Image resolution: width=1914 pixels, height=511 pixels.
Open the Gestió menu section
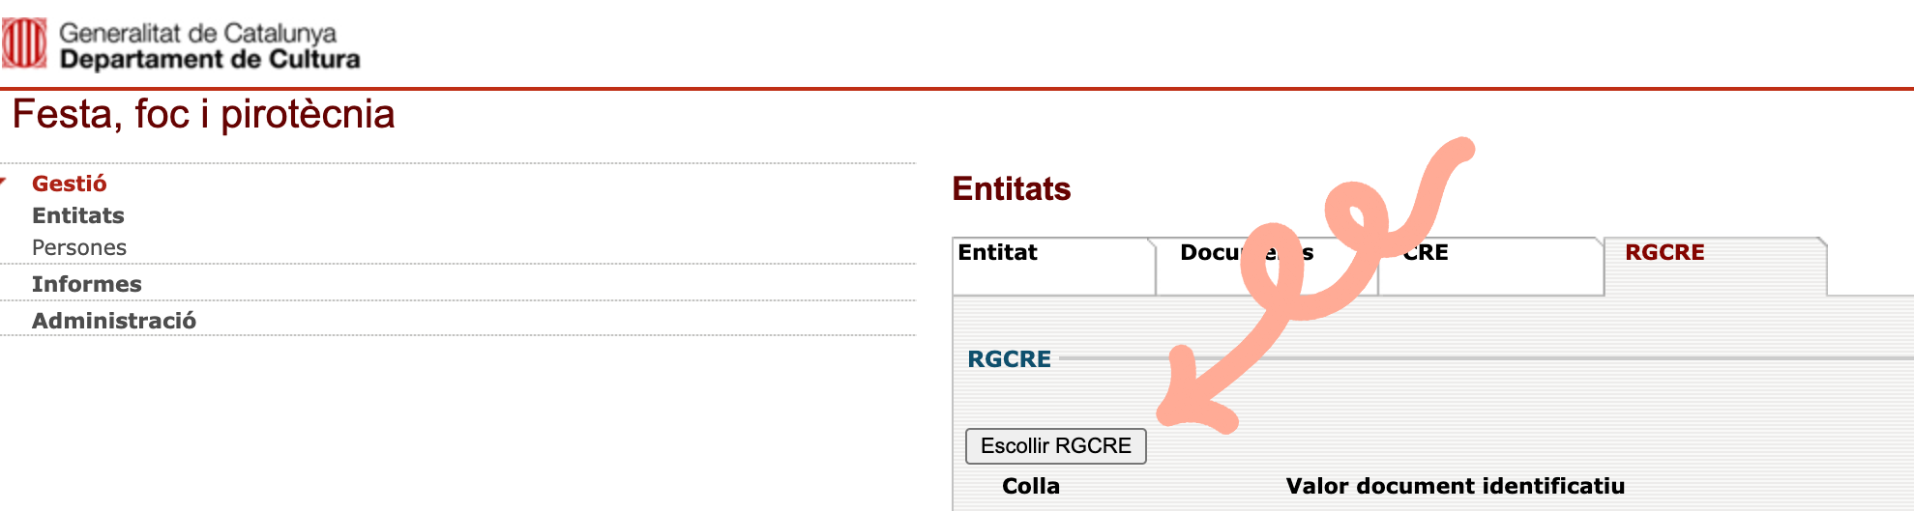coord(69,184)
